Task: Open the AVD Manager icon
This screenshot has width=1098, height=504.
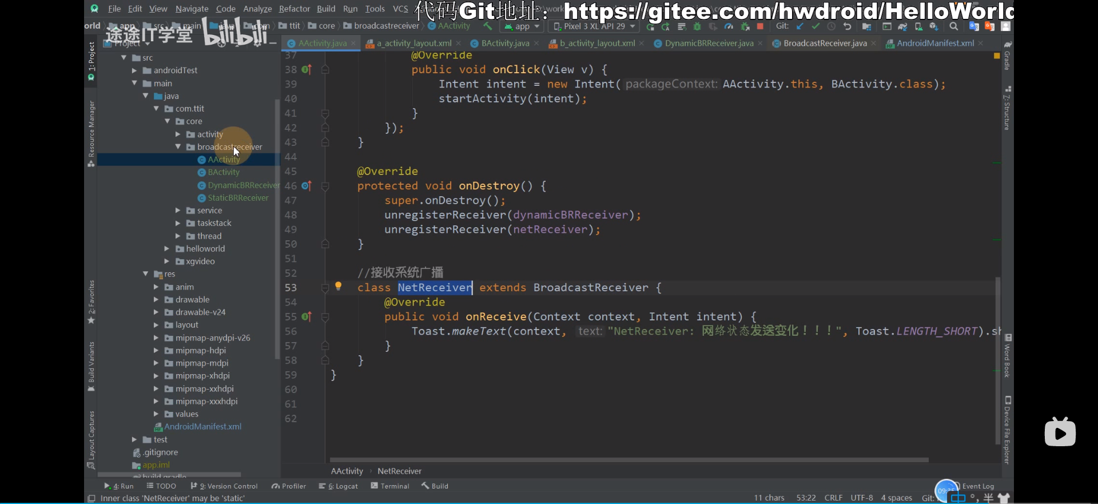Action: point(918,27)
